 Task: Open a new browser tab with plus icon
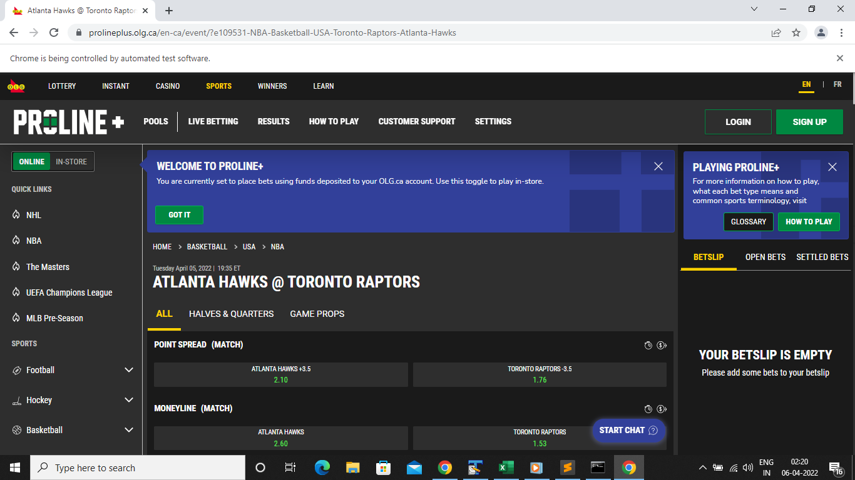tap(169, 11)
